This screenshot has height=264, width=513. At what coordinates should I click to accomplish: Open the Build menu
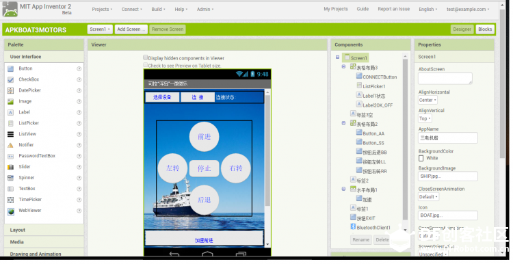tap(159, 9)
